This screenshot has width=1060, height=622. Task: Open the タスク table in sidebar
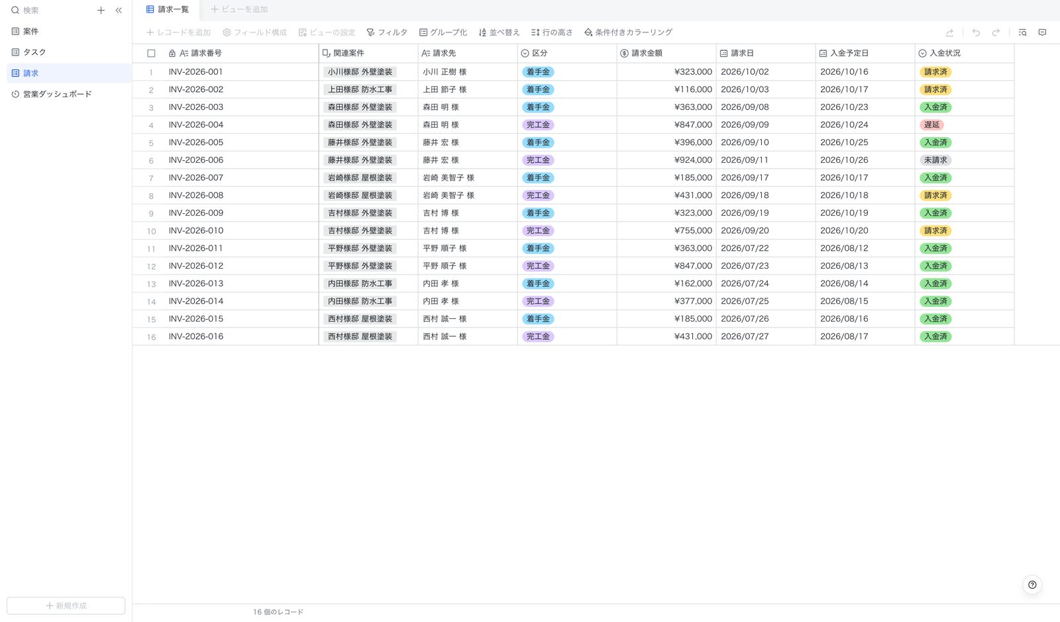tap(68, 52)
